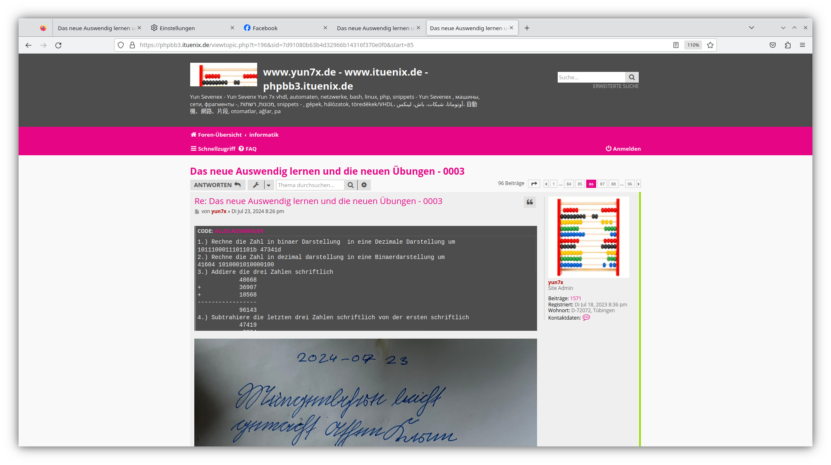
Task: Open the dropdown arrow beside the wrench tool
Action: tap(268, 185)
